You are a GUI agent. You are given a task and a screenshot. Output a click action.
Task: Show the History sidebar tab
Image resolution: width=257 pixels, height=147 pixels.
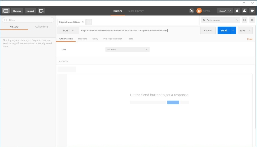coord(14,27)
